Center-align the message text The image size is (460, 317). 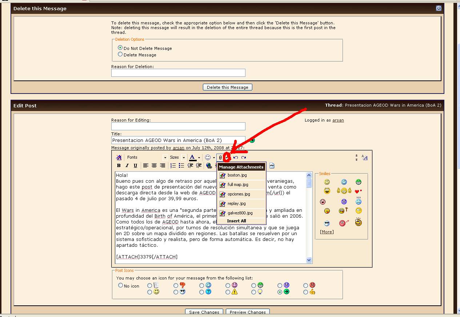(154, 166)
